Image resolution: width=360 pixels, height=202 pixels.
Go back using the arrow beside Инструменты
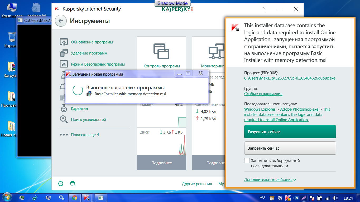point(61,21)
